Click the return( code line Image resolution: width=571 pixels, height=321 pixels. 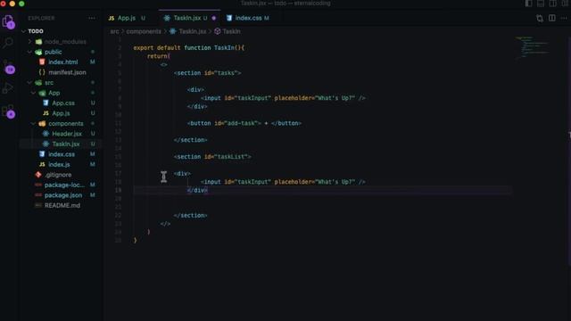159,56
